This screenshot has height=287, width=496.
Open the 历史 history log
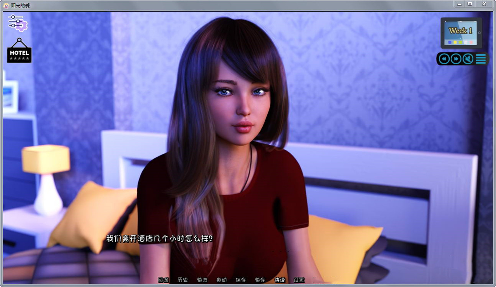(x=182, y=280)
